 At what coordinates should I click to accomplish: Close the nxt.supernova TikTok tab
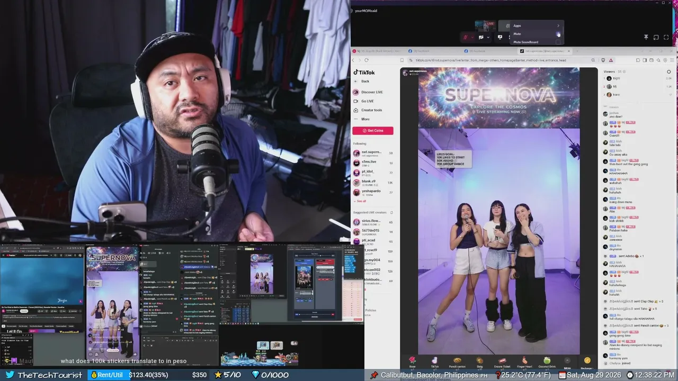coord(569,51)
